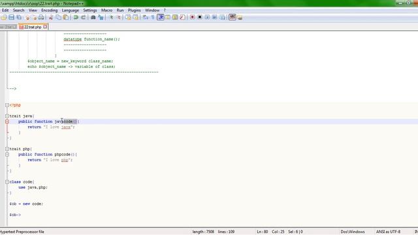Click the Save All toolbar icon
The width and height of the screenshot is (418, 235).
tap(19, 18)
